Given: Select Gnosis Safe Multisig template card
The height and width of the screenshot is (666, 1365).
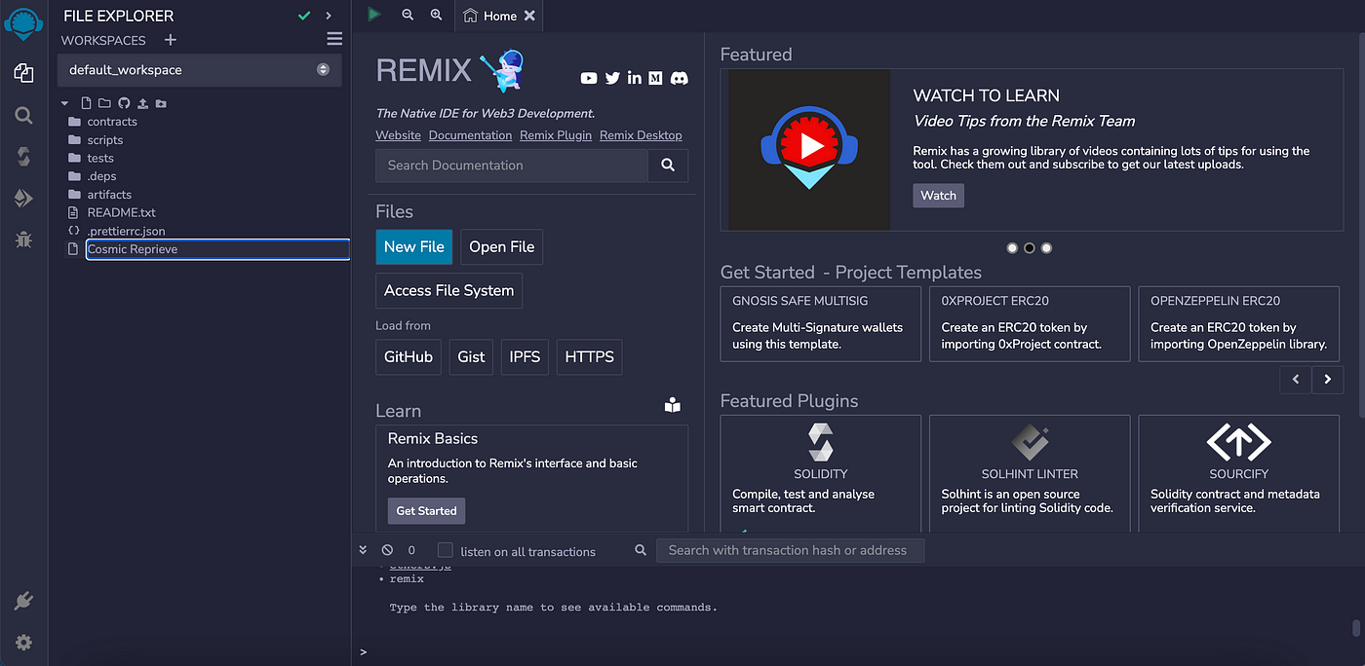Looking at the screenshot, I should click(x=821, y=324).
